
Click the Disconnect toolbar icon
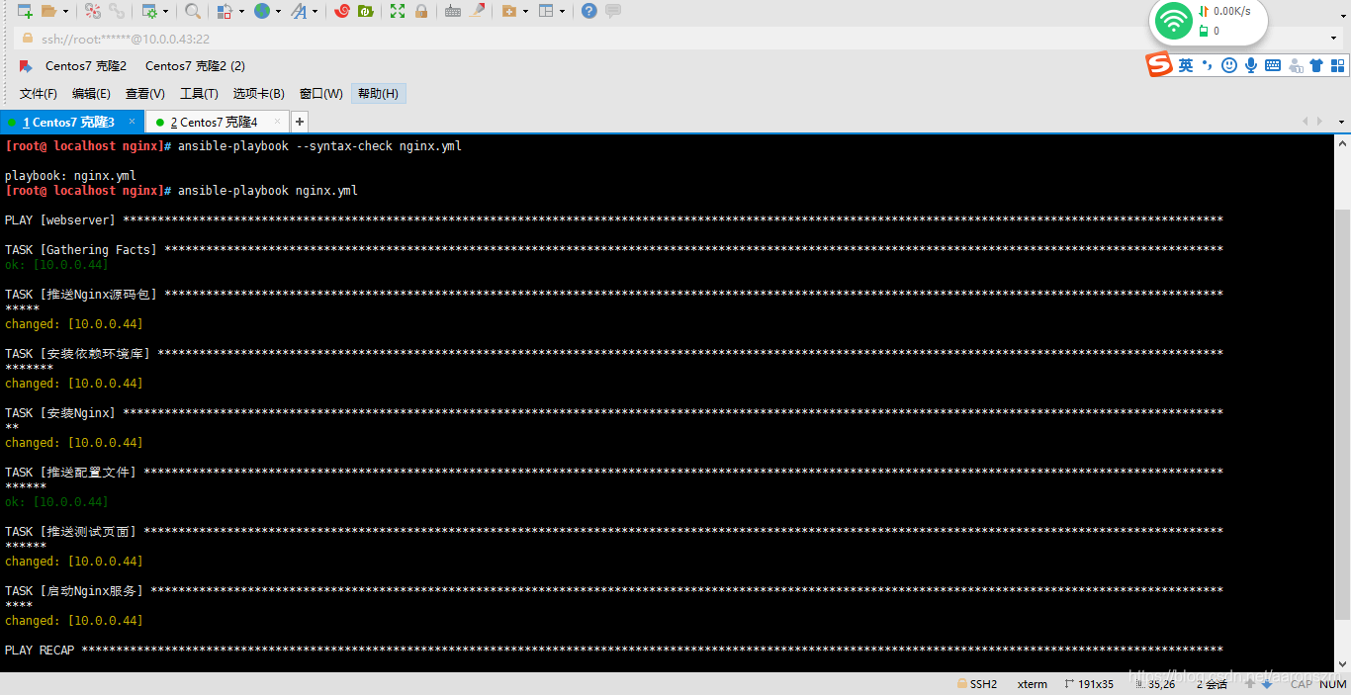tap(93, 11)
